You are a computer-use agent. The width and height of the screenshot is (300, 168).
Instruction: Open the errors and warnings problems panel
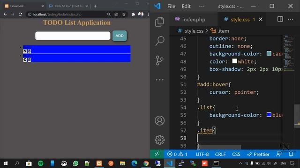[177, 154]
